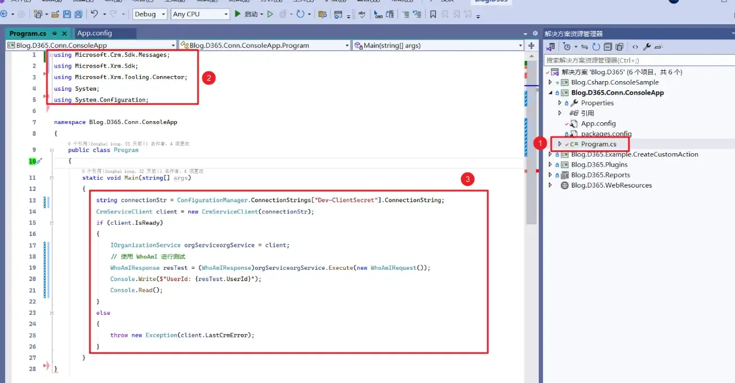Viewport: 735px width, 383px height.
Task: Click the properties wrench icon in Solution Explorer toolbar
Action: point(647,47)
